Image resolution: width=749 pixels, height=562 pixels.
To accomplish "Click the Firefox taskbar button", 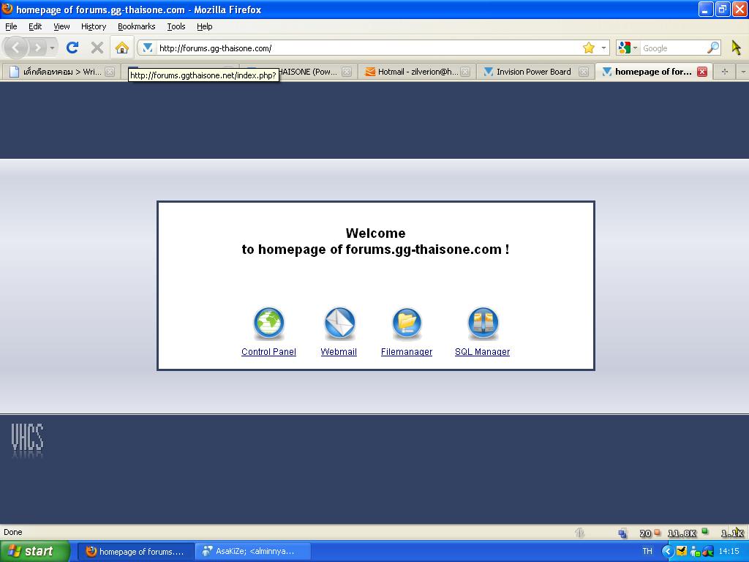I will (135, 552).
